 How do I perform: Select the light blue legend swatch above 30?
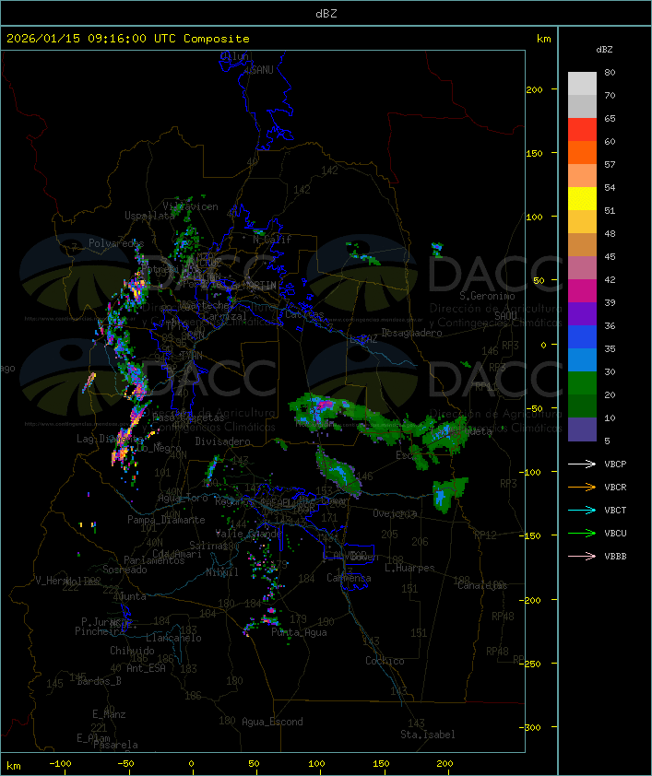(582, 359)
